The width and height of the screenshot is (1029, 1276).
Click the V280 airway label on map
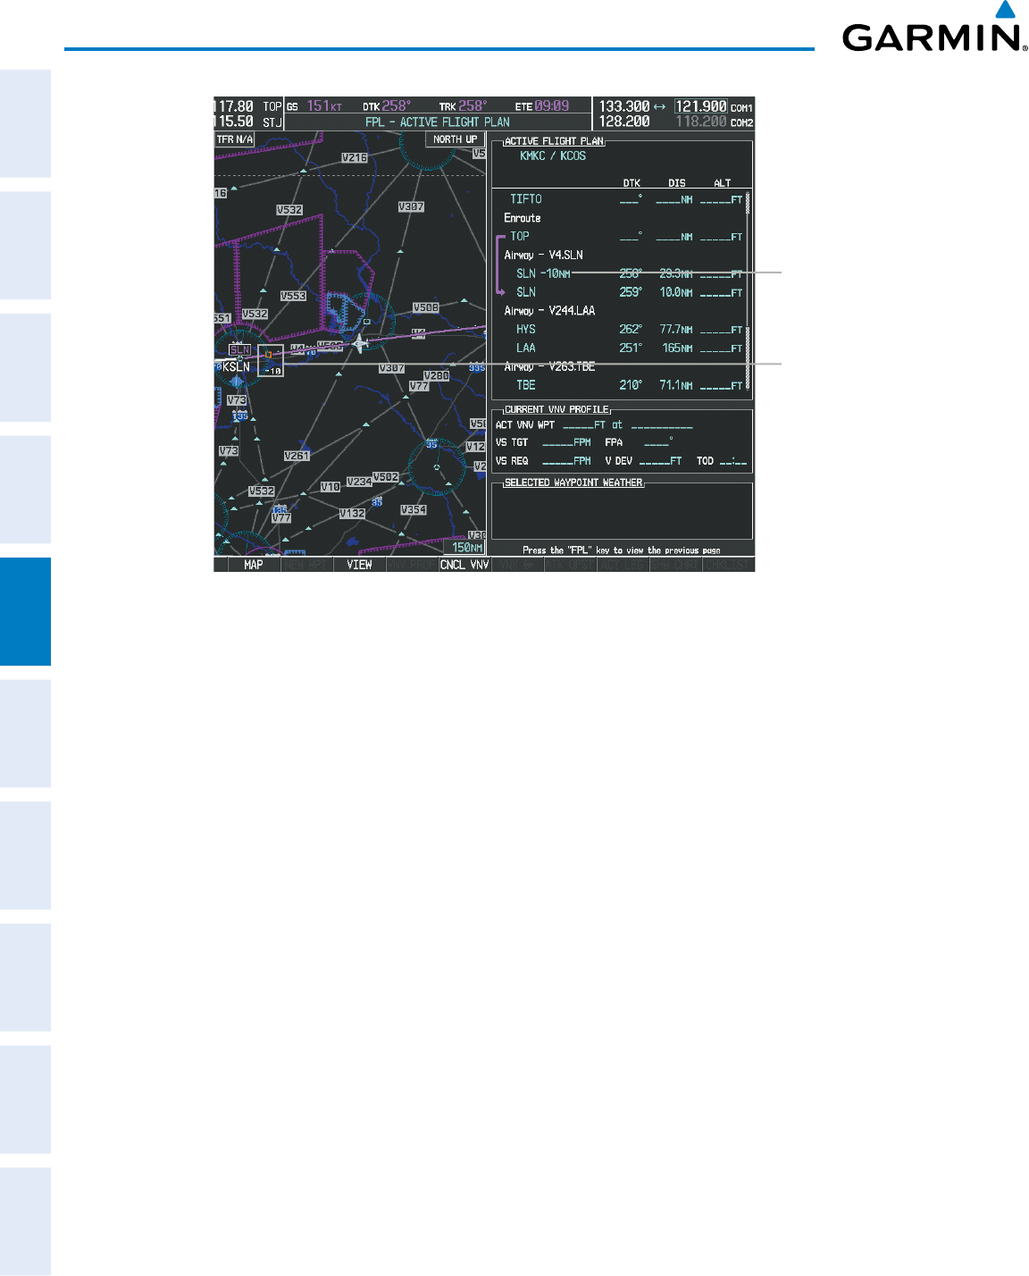pyautogui.click(x=436, y=376)
